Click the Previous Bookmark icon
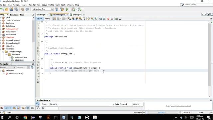The height and width of the screenshot is (120, 213). coord(89,19)
